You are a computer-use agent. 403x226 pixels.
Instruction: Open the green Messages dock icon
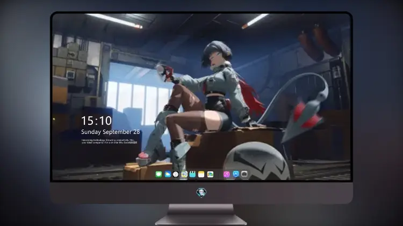click(159, 174)
